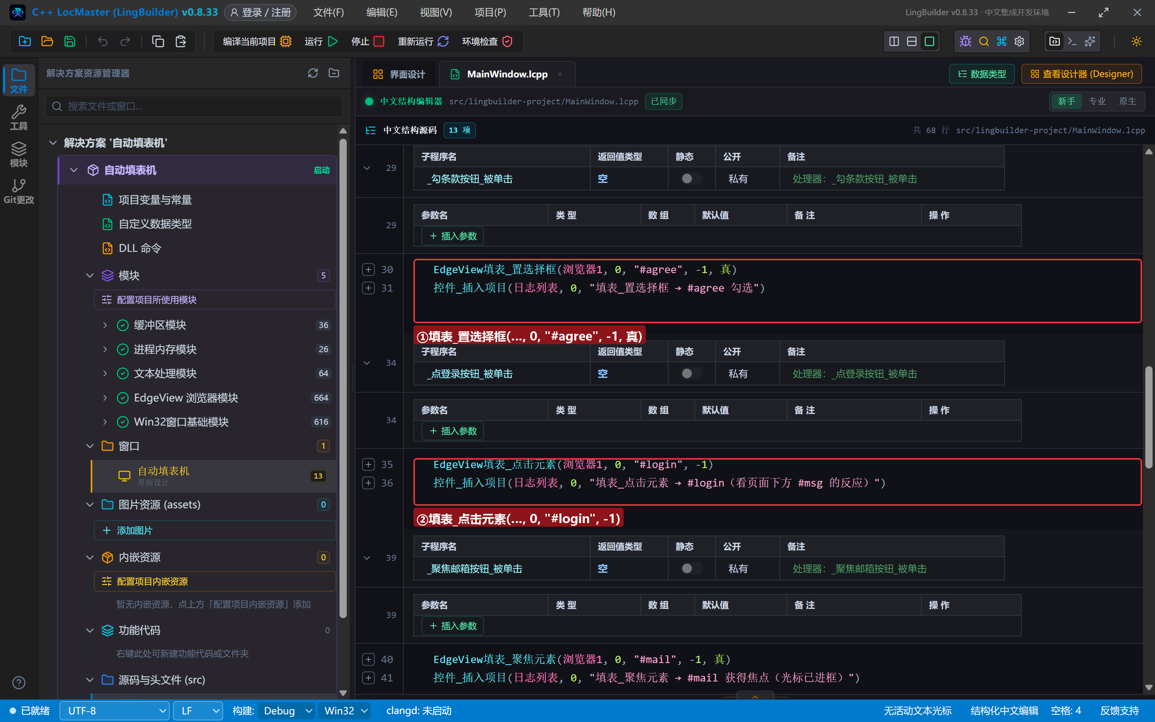Switch editor mode to 原生
This screenshot has width=1155, height=722.
click(1127, 101)
